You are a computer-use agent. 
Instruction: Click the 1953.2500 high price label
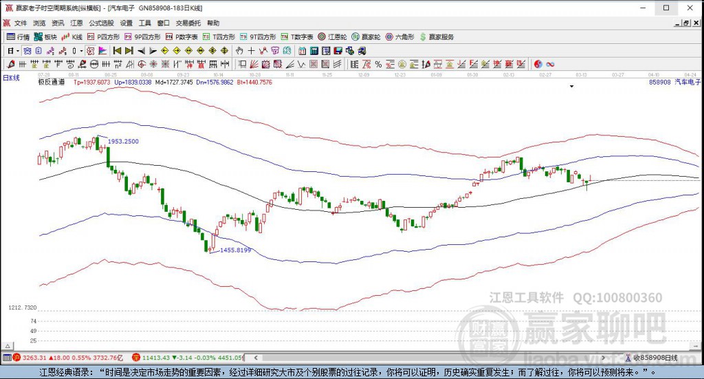(x=123, y=141)
